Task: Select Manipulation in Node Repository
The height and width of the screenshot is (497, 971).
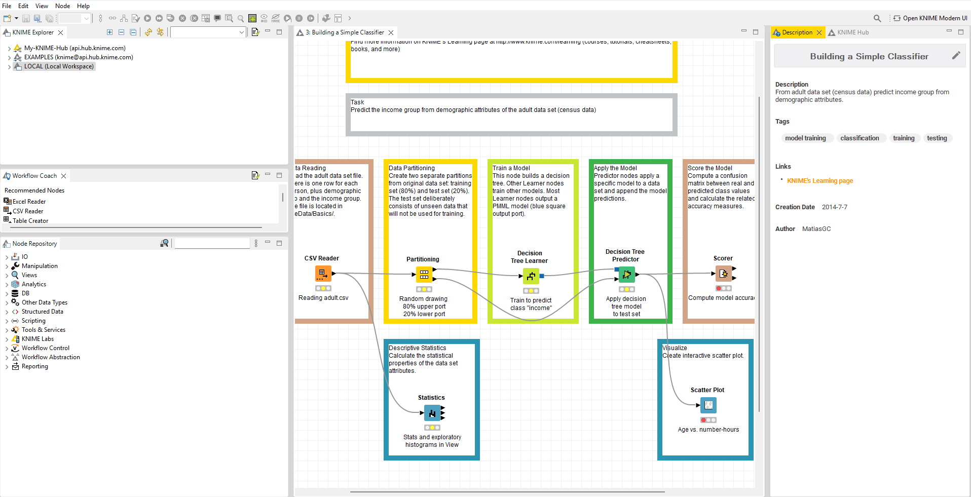Action: (40, 266)
